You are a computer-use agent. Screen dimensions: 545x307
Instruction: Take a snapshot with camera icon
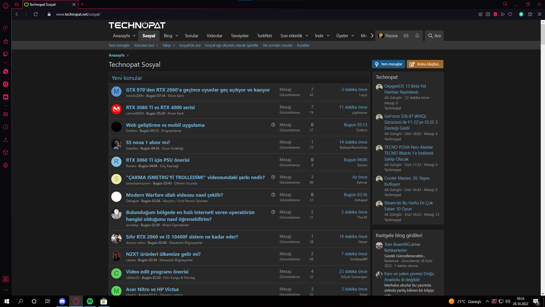click(488, 14)
